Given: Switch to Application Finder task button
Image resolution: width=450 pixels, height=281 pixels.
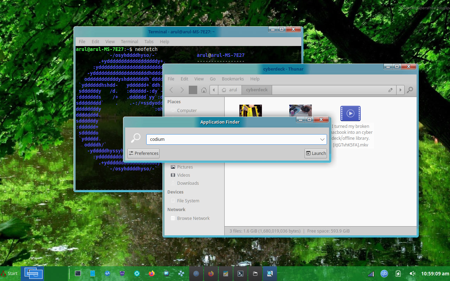Looking at the screenshot, I should point(270,273).
